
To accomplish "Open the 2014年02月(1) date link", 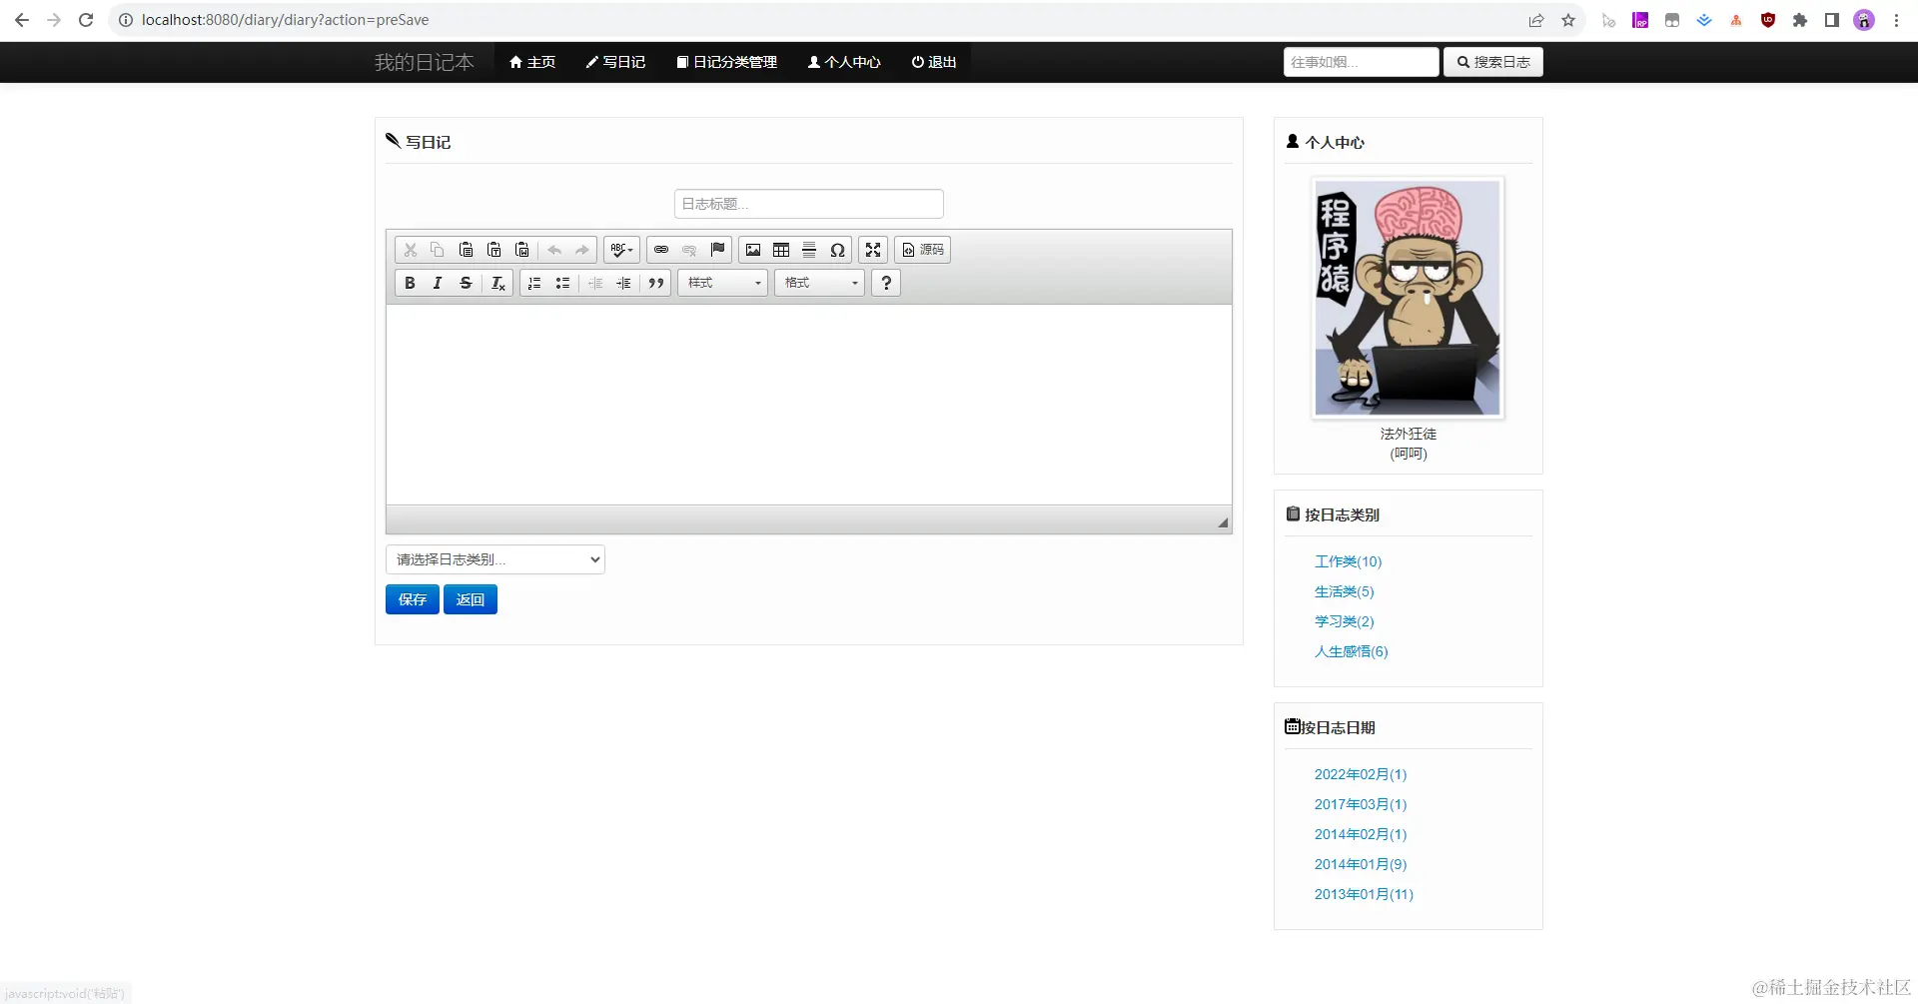I will point(1361,834).
